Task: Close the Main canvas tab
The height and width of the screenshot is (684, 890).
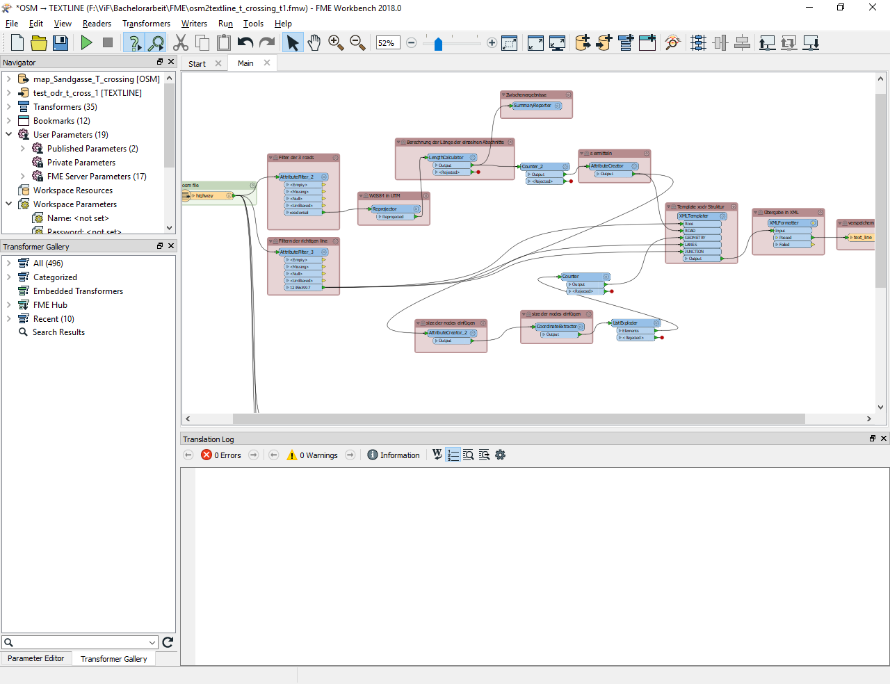Action: pos(267,63)
